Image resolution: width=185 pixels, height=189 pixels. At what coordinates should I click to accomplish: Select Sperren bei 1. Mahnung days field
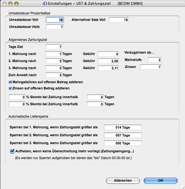(123, 128)
